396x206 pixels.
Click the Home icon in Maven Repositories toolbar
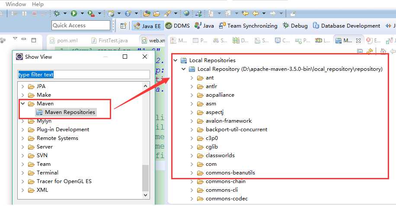[x=383, y=51]
